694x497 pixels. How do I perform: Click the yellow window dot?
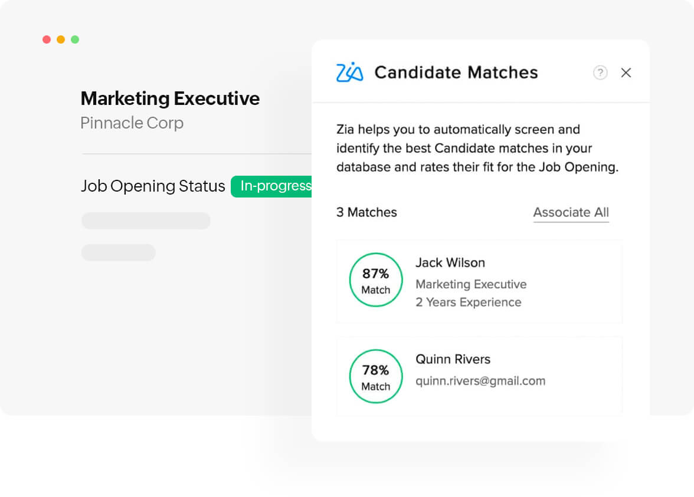[61, 40]
